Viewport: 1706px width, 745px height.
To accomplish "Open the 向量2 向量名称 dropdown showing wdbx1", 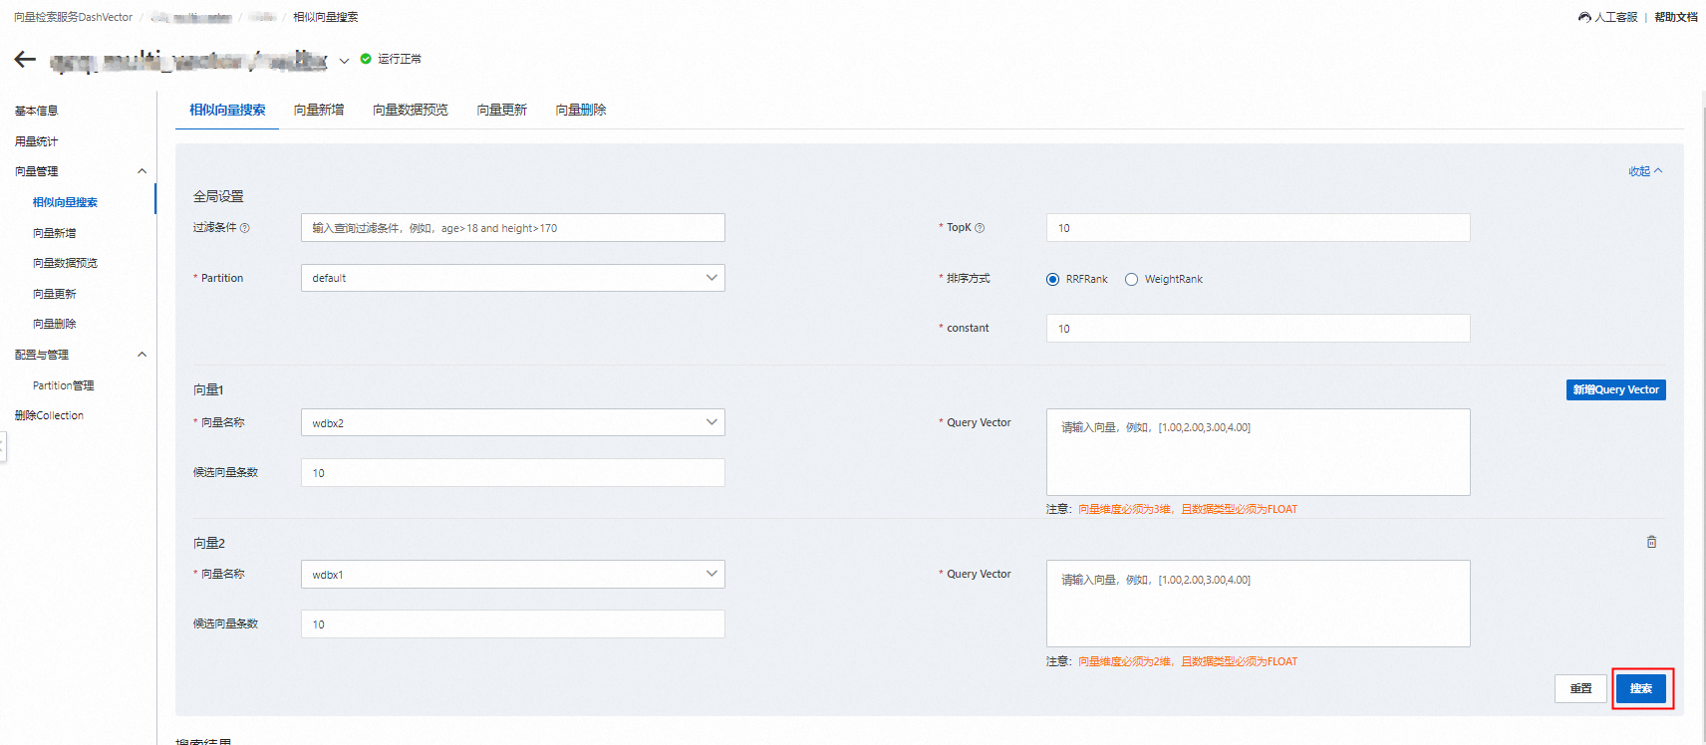I will point(512,575).
